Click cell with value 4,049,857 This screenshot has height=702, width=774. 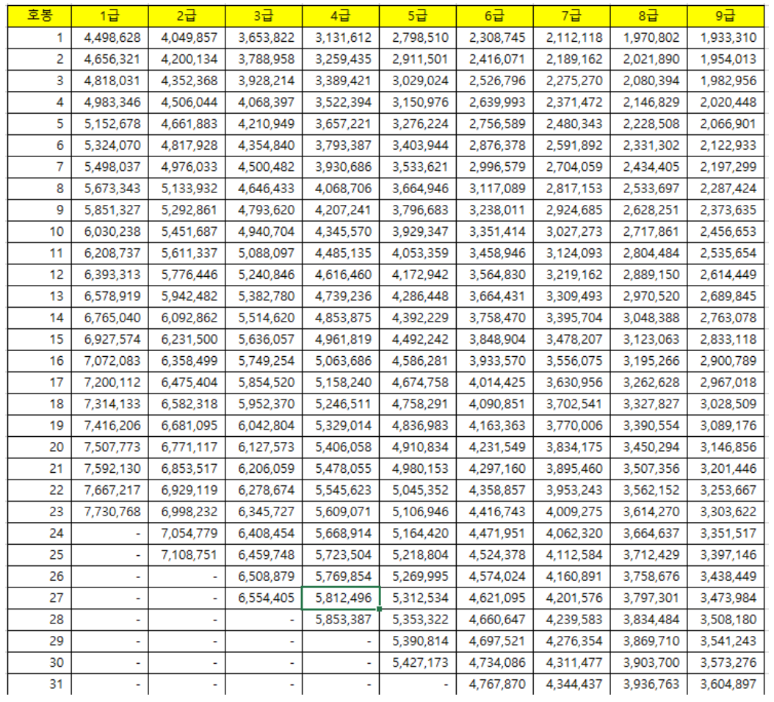(187, 37)
